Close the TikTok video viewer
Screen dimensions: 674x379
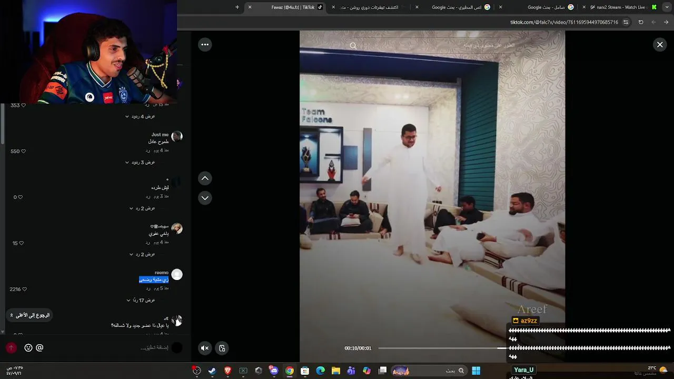[660, 45]
